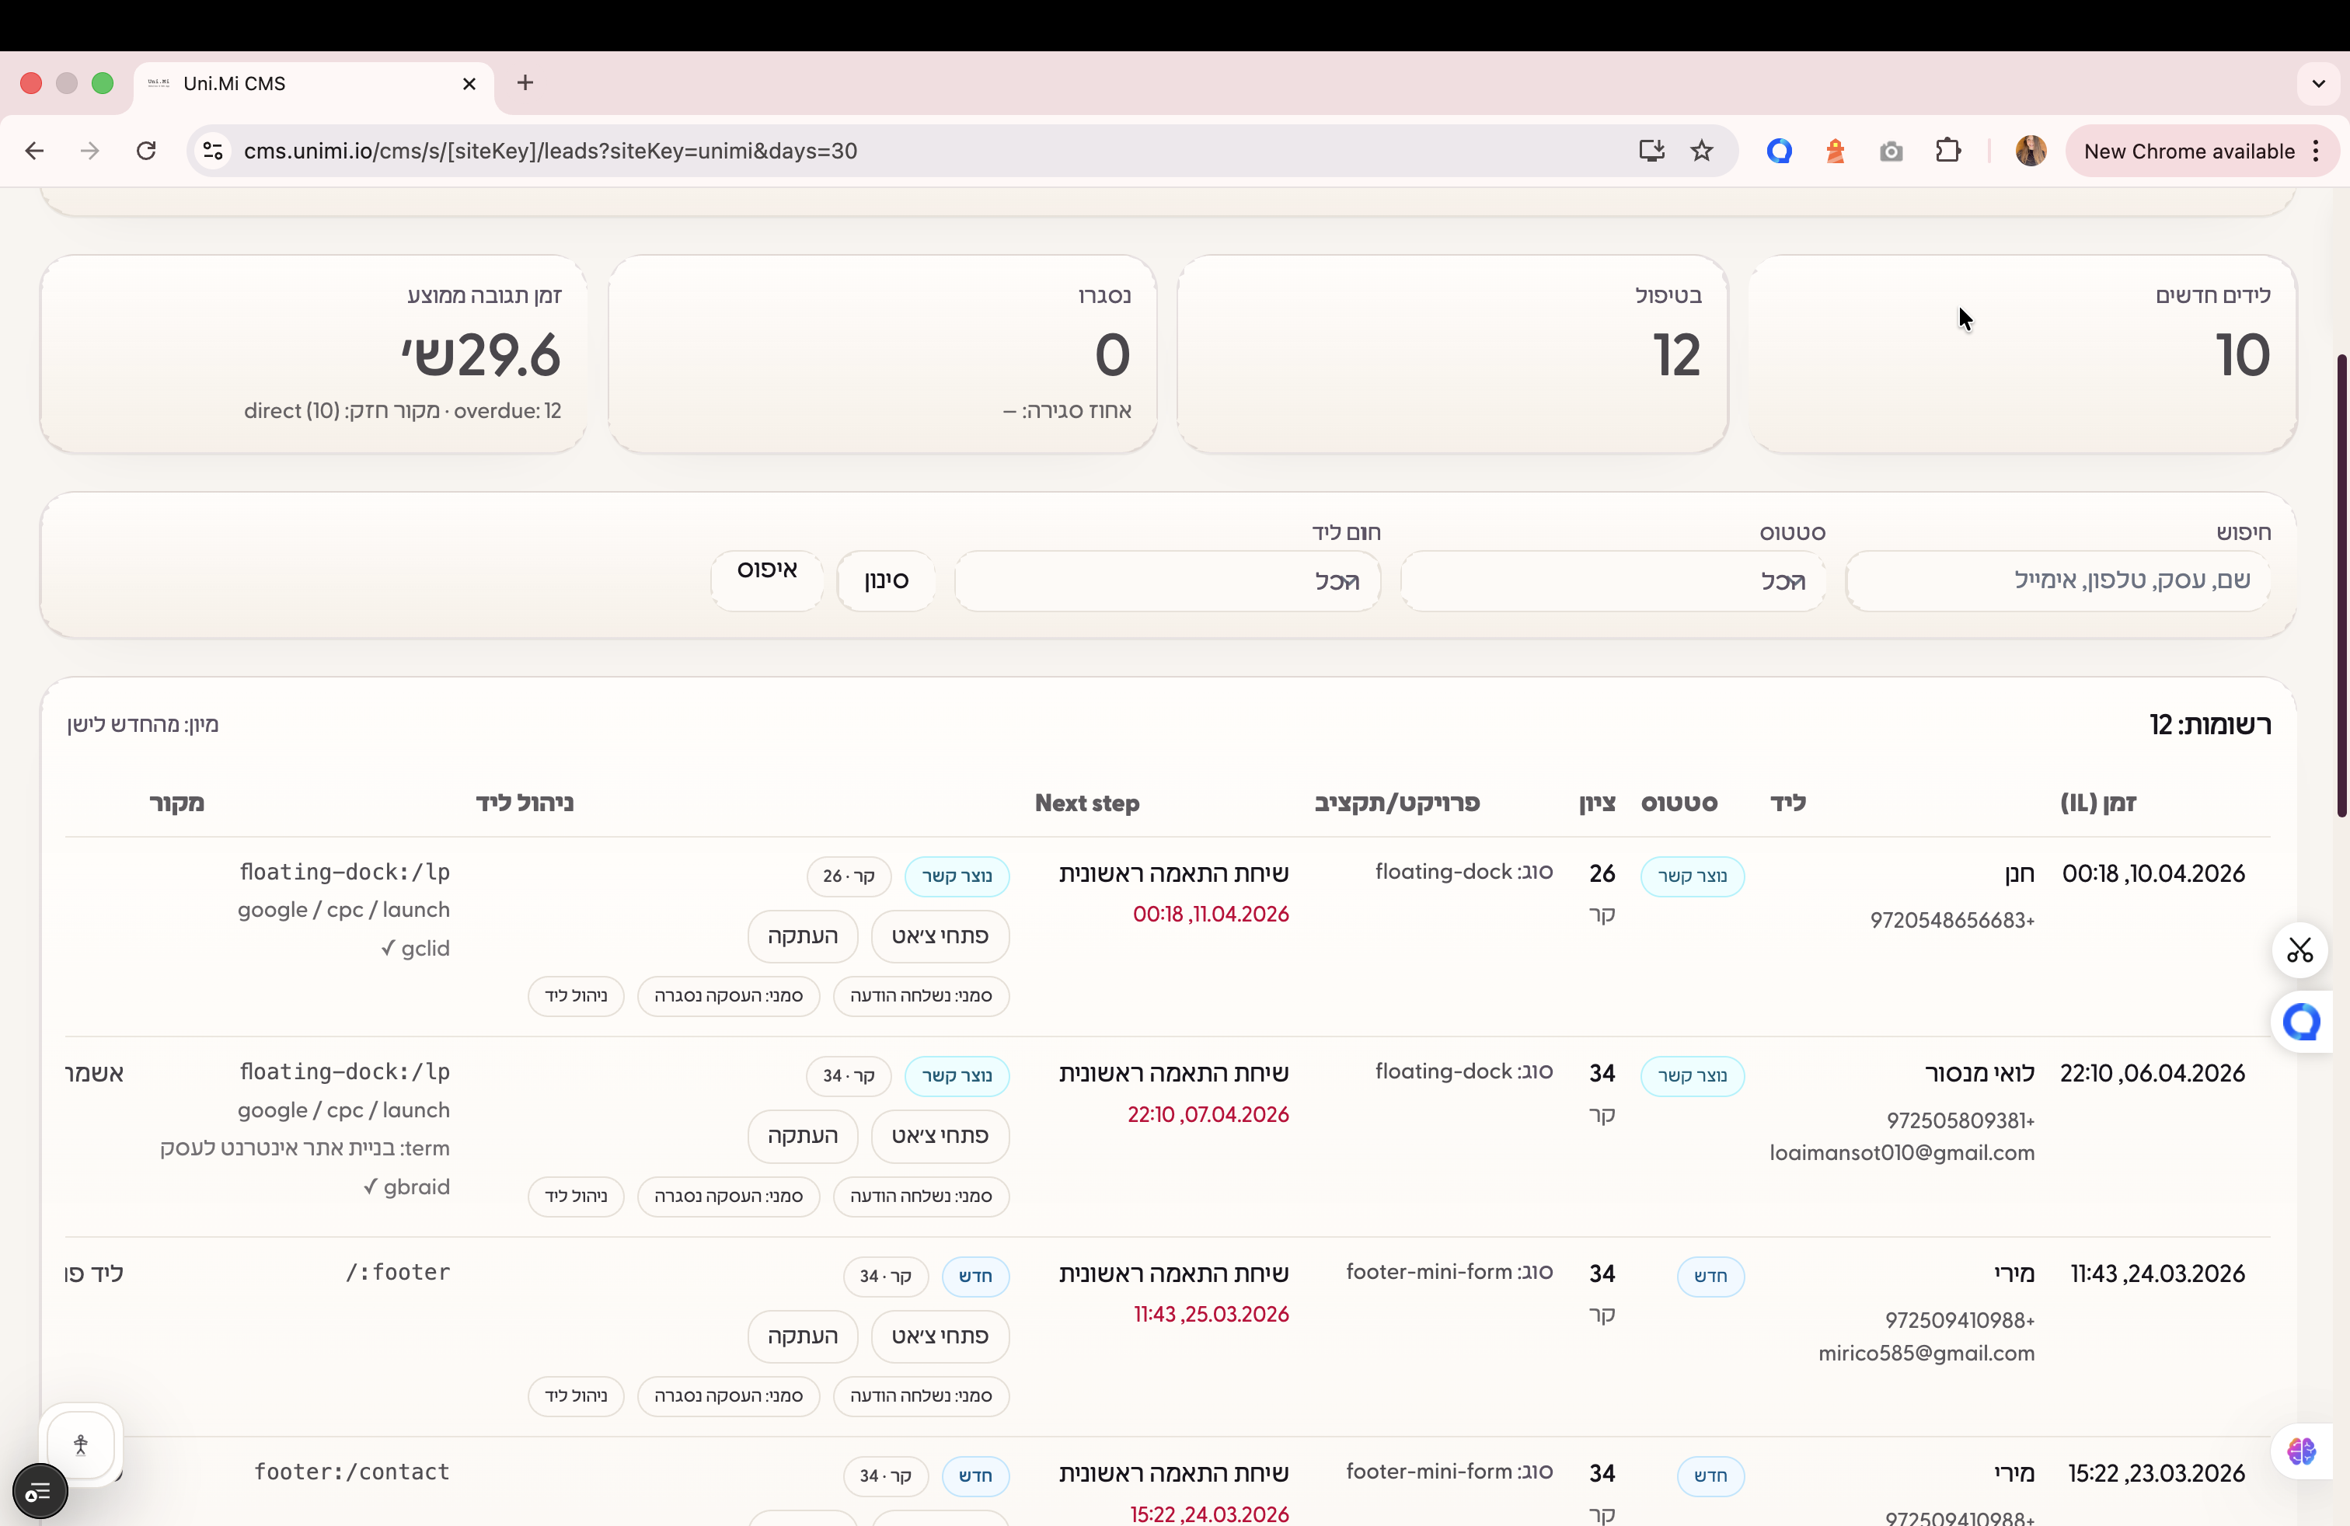The image size is (2350, 1526).
Task: Open the tab search chevron dropdown
Action: pyautogui.click(x=2318, y=84)
